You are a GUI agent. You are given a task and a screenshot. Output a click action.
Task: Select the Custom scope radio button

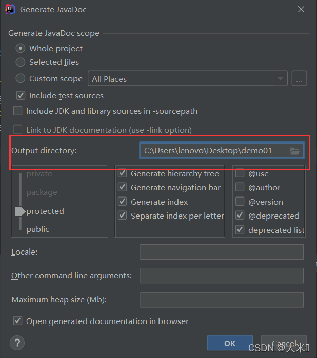point(21,78)
